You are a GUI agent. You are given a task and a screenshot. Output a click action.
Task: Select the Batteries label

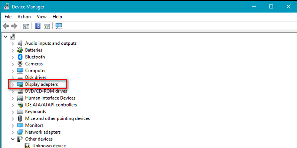34,50
